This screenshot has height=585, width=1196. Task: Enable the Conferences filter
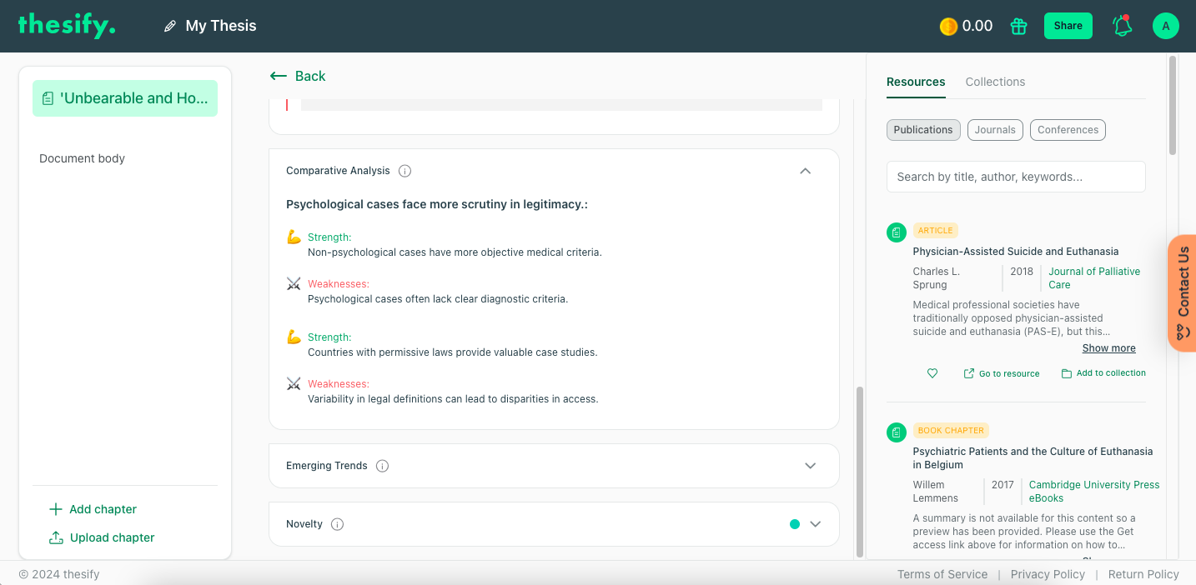(1068, 129)
